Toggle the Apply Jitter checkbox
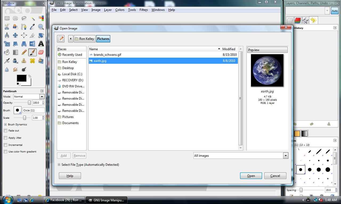This screenshot has width=341, height=204. click(6, 138)
